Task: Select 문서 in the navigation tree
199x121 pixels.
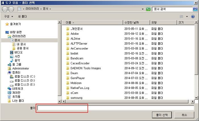Action: click(17, 40)
